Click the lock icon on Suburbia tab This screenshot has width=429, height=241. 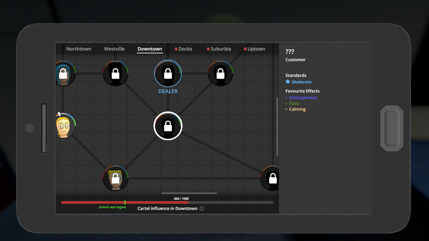click(x=208, y=49)
